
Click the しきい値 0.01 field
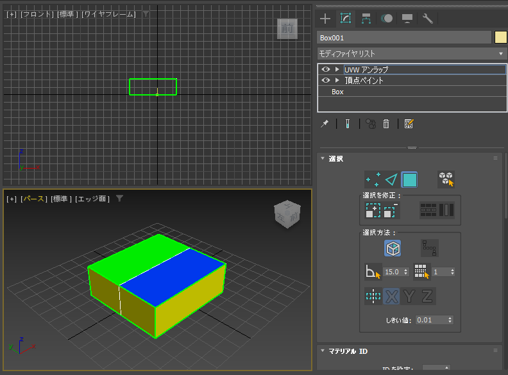coord(431,320)
